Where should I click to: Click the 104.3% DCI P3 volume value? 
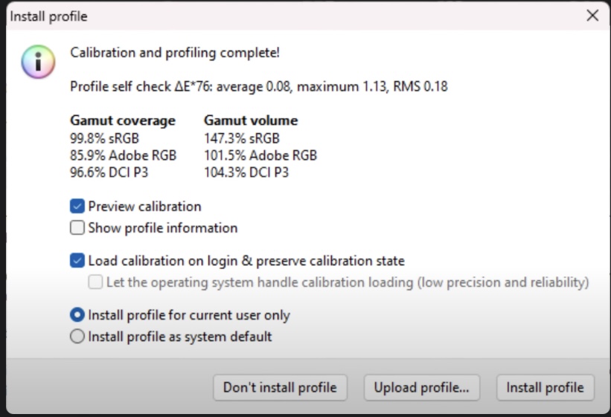(246, 172)
